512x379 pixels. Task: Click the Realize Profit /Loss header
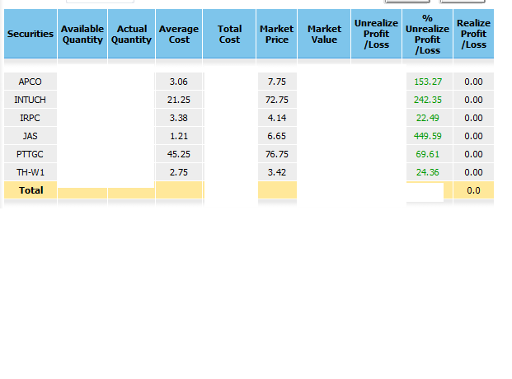(x=473, y=34)
